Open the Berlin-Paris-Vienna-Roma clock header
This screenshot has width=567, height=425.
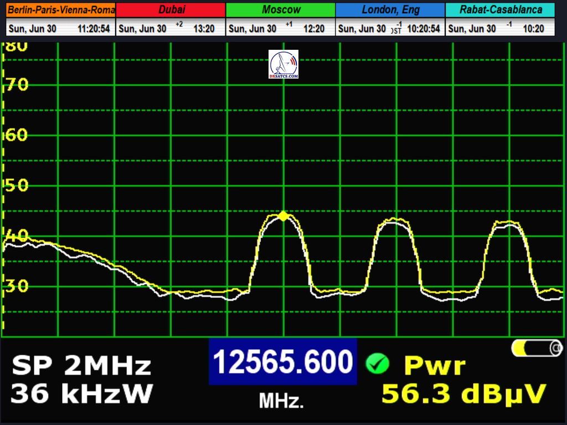(x=61, y=10)
